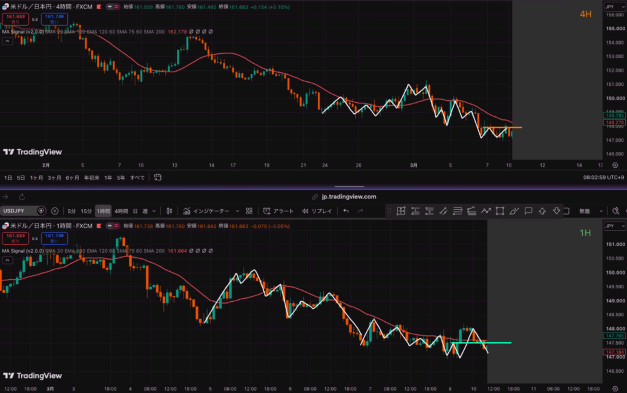Click the red 売り sell button on 1H chart

15,238
